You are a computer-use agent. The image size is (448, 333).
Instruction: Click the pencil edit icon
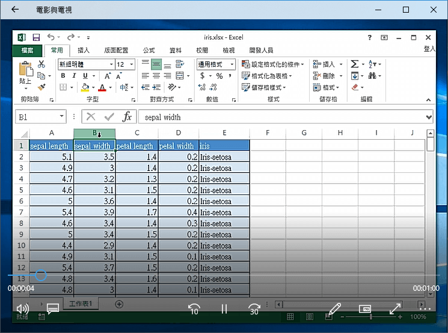(x=334, y=309)
